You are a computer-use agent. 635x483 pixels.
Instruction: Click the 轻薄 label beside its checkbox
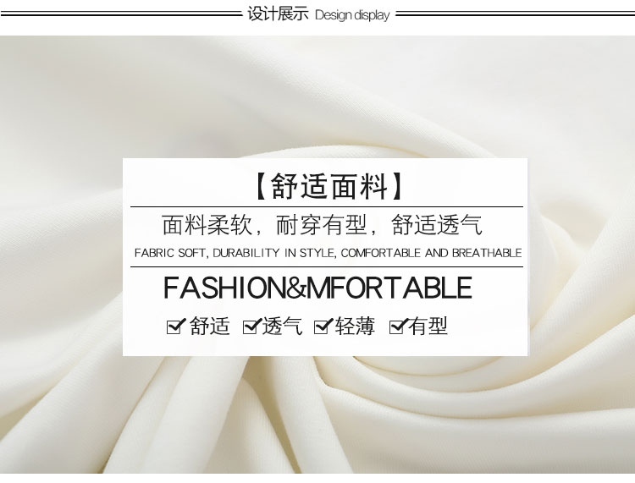355,326
